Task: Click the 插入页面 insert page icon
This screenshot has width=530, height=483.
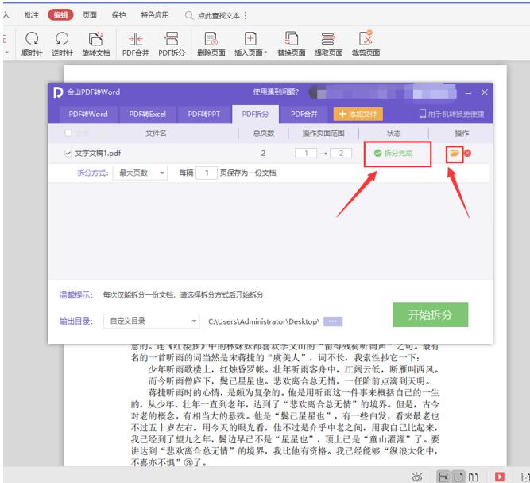Action: click(x=250, y=39)
